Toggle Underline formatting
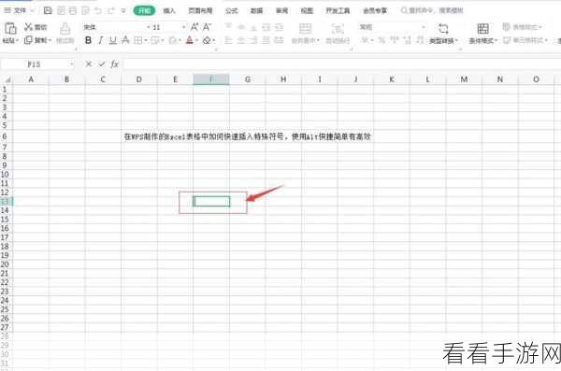 [113, 40]
